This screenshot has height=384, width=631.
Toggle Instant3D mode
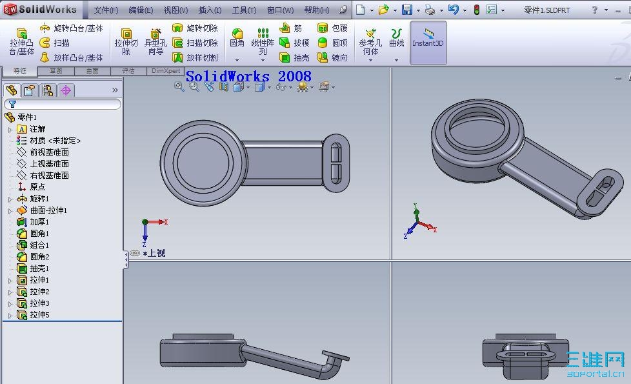coord(428,42)
